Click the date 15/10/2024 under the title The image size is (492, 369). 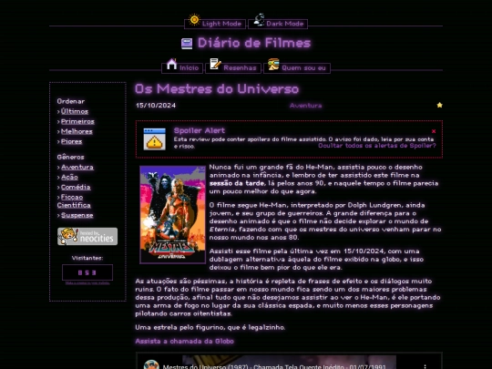pyautogui.click(x=156, y=106)
